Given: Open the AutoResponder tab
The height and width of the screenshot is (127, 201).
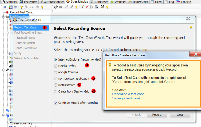Looking at the screenshot, I should 52,2.
